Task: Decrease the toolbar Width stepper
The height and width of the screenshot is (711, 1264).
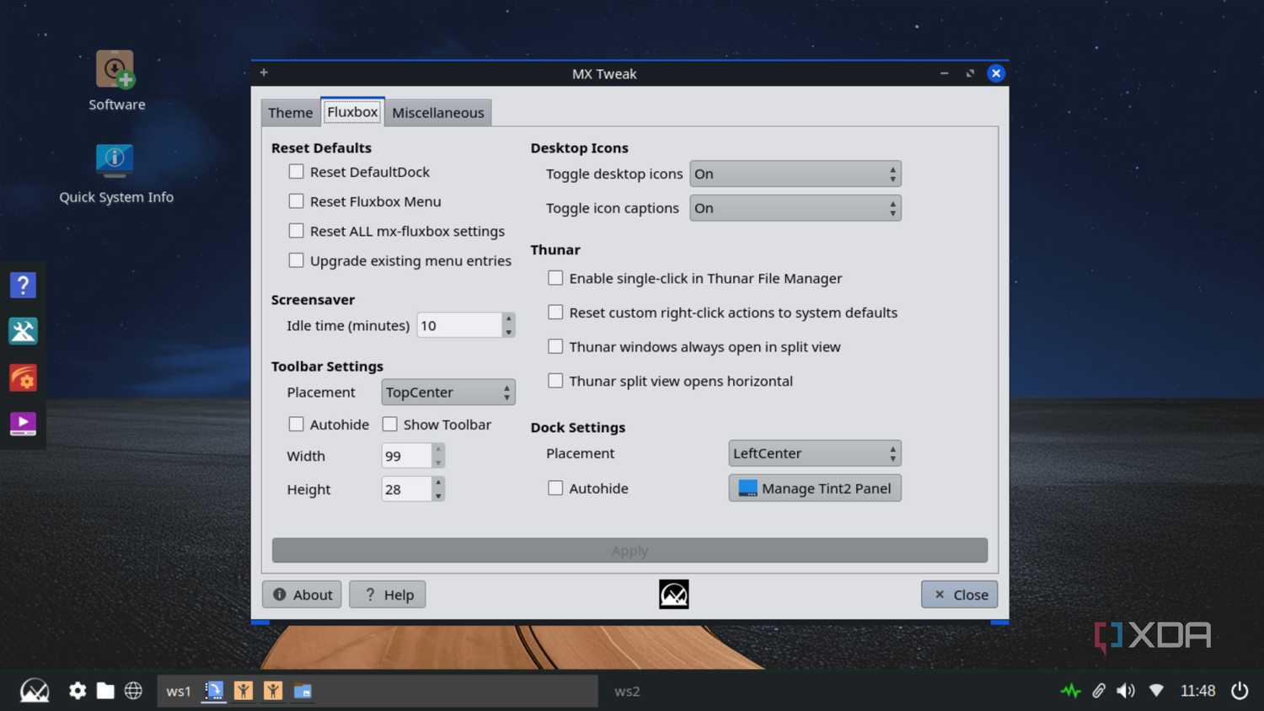Action: coord(438,462)
